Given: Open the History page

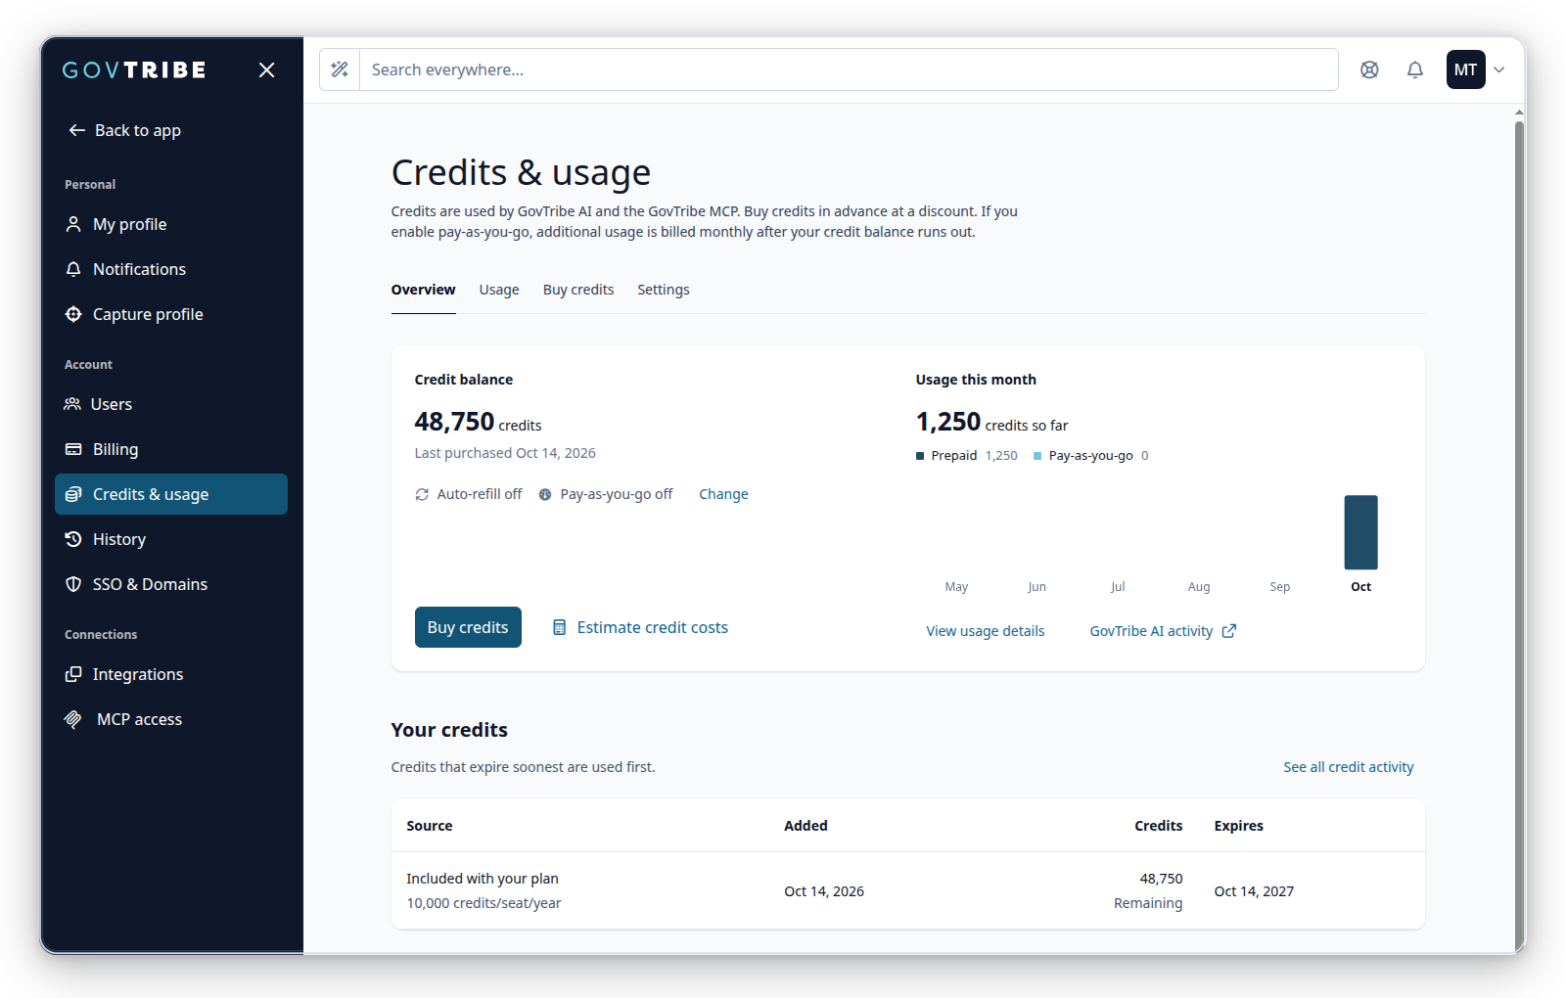Looking at the screenshot, I should click(x=171, y=539).
